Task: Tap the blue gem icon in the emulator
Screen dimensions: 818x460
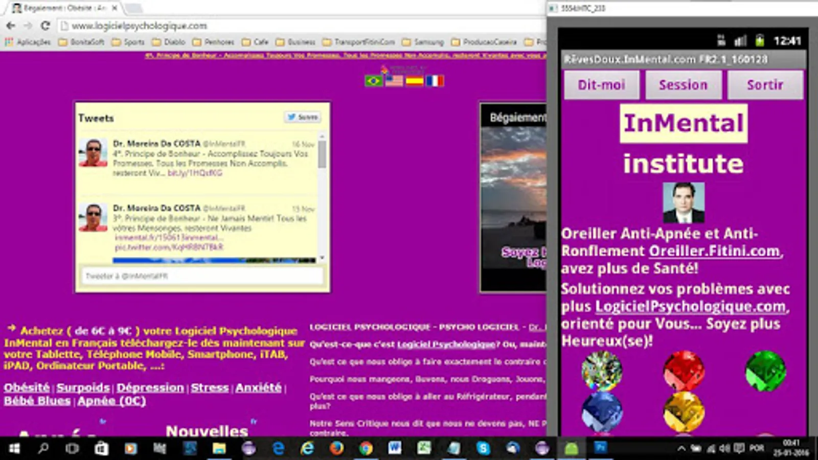Action: [602, 412]
